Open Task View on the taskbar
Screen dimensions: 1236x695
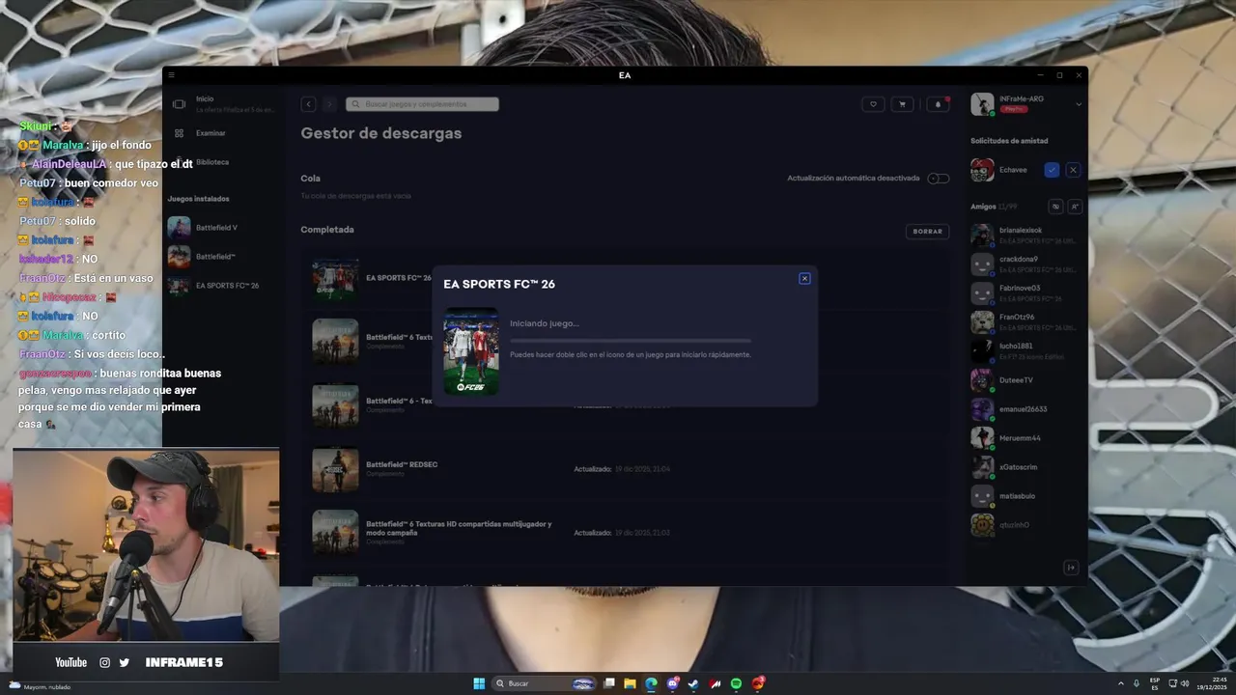pyautogui.click(x=609, y=683)
